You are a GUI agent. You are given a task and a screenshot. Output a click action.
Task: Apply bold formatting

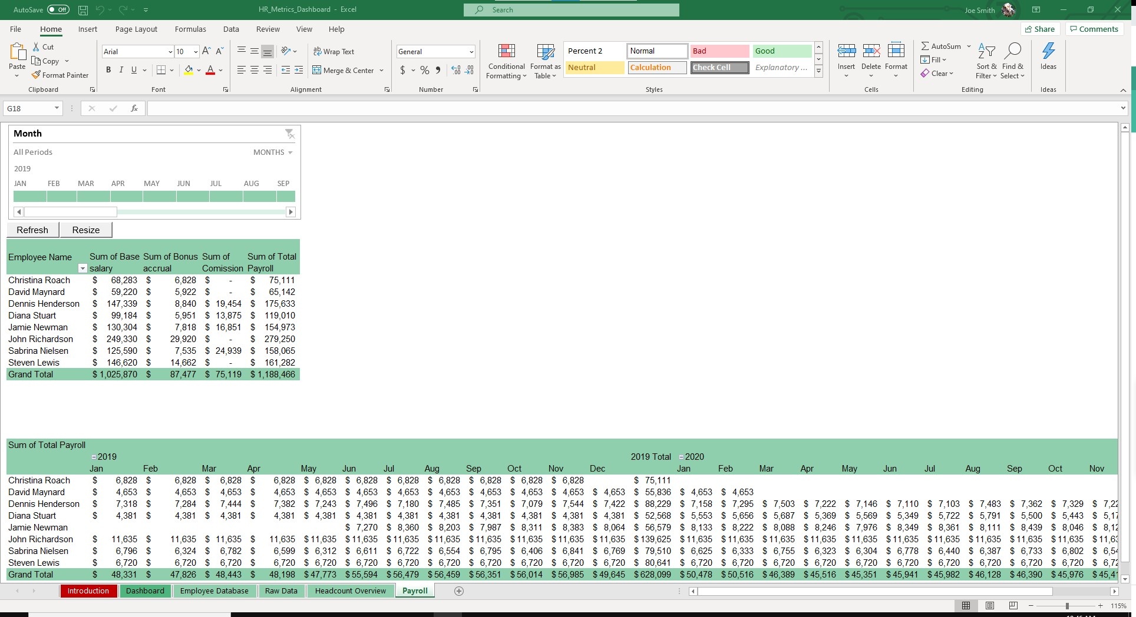(x=108, y=70)
